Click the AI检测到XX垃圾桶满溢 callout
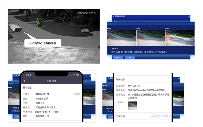Image resolution: width=203 pixels, height=127 pixels. point(42,43)
